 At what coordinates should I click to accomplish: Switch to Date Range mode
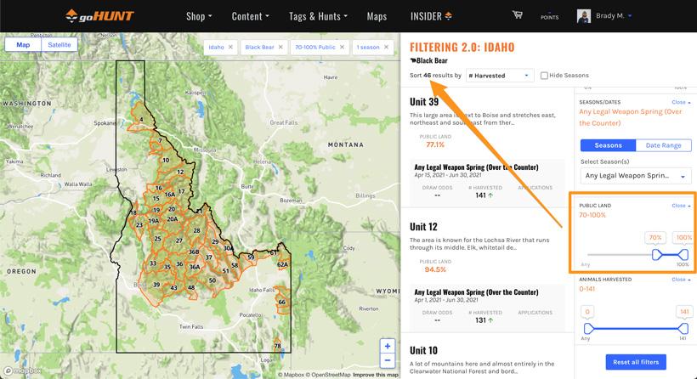coord(663,145)
